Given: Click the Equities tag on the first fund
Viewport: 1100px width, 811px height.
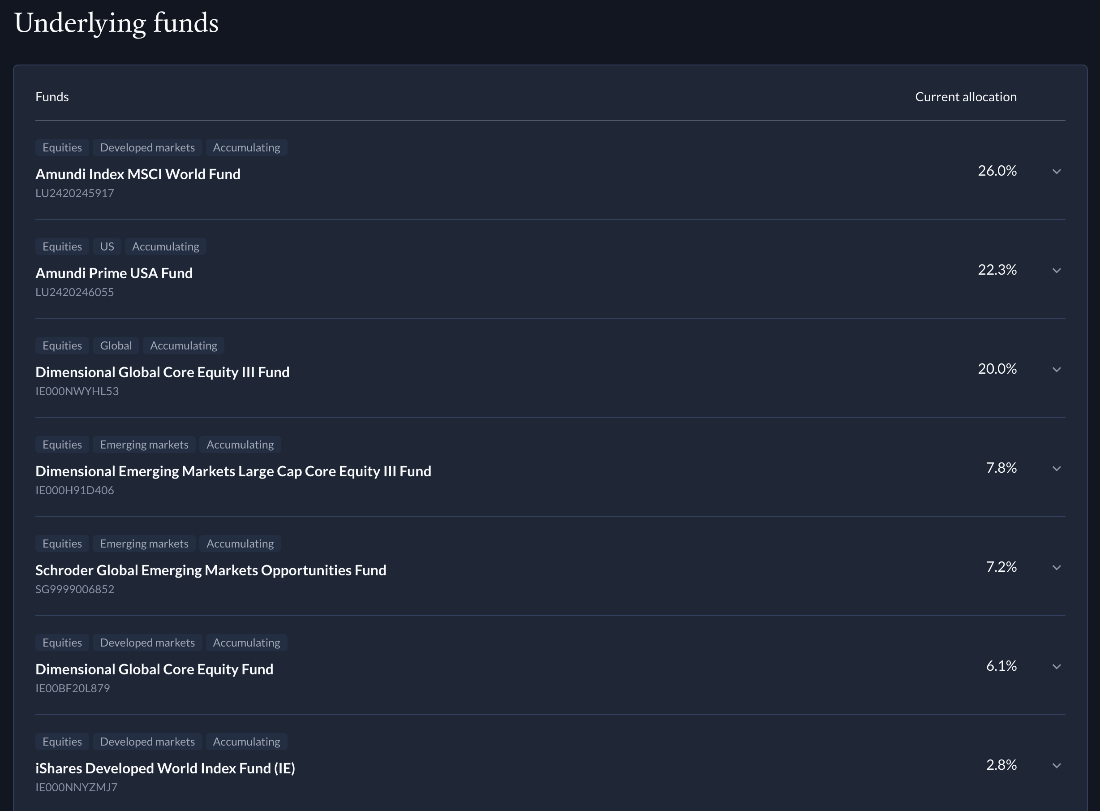Looking at the screenshot, I should [x=62, y=147].
